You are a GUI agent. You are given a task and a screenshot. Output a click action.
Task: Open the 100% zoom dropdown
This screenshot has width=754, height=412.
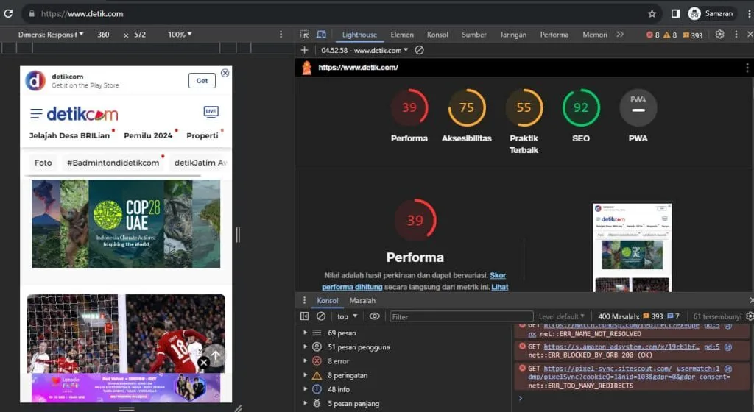pyautogui.click(x=180, y=35)
